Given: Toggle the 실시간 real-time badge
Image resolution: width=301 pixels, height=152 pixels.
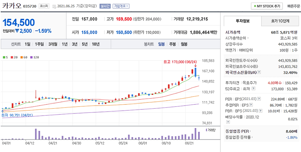Looking at the screenshot, I should 105,6.
